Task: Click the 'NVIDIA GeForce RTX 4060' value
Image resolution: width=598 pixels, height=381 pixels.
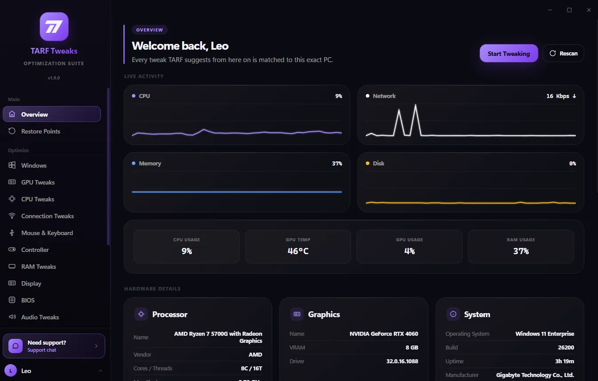Action: (384, 334)
